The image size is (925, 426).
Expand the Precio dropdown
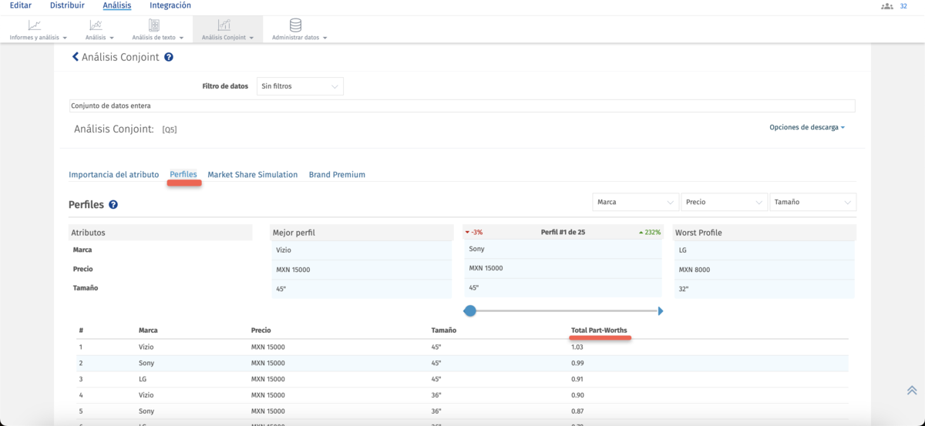pos(723,202)
